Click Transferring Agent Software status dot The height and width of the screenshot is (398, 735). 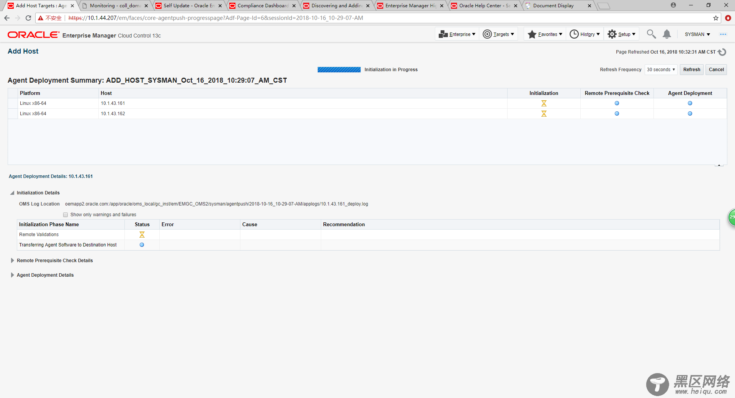(x=142, y=245)
